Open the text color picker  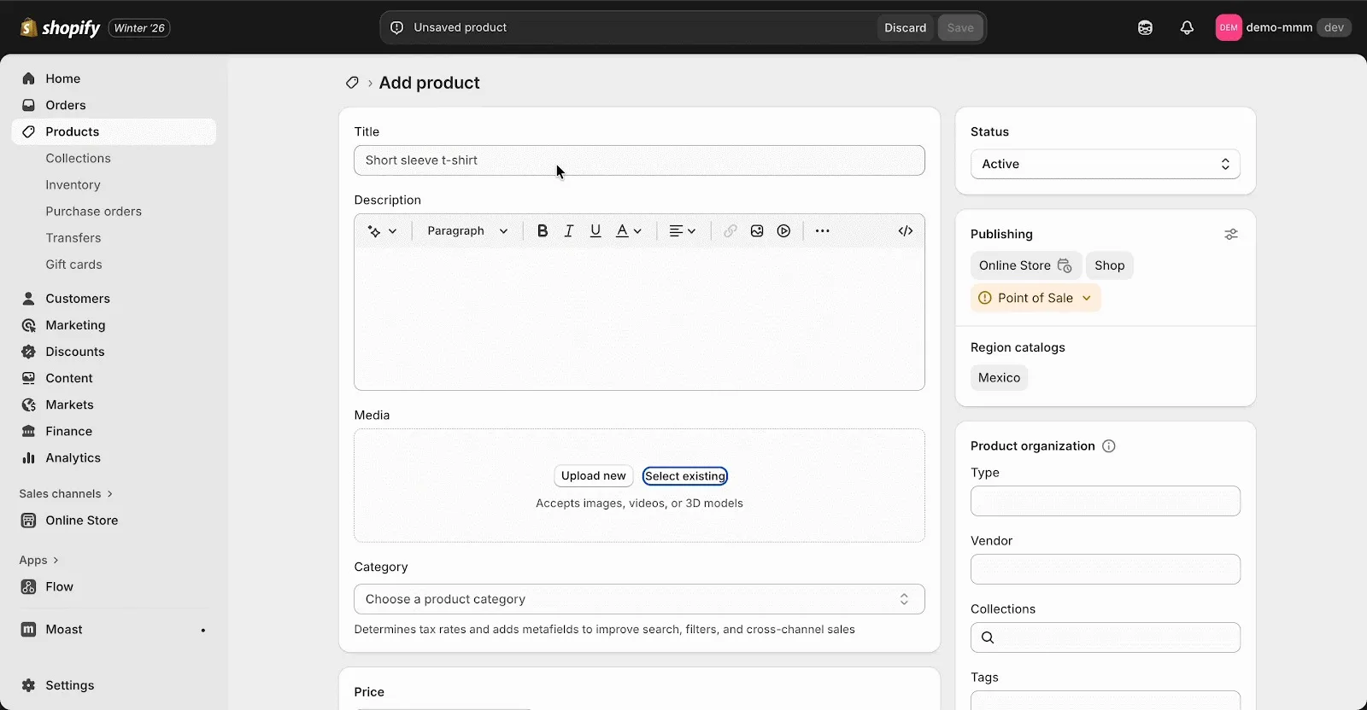point(629,231)
